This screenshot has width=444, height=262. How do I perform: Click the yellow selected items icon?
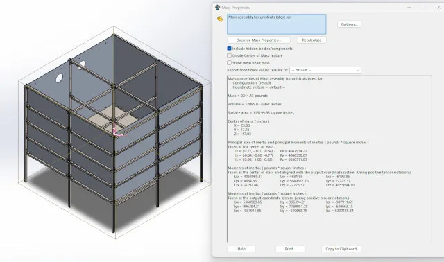(x=220, y=19)
